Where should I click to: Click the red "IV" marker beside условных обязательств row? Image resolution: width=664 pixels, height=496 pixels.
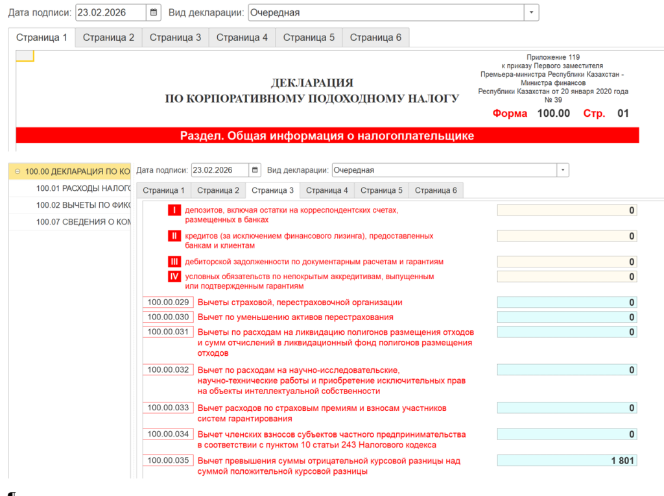(174, 276)
